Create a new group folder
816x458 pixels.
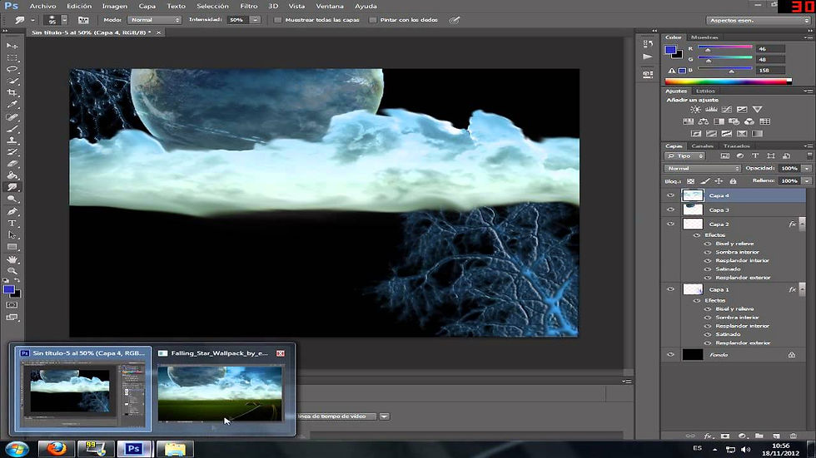pyautogui.click(x=759, y=436)
